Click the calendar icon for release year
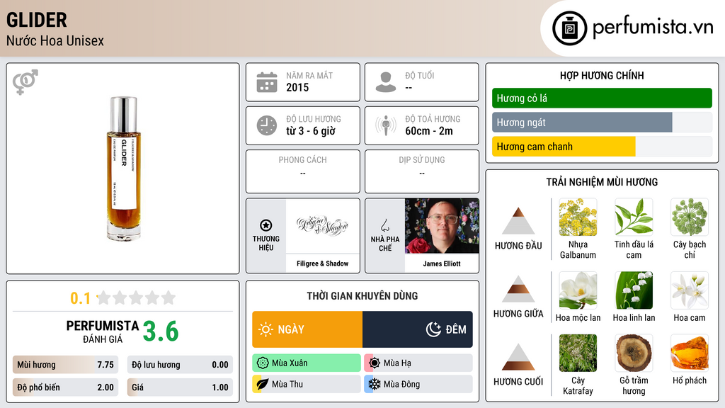This screenshot has height=408, width=725. [267, 82]
